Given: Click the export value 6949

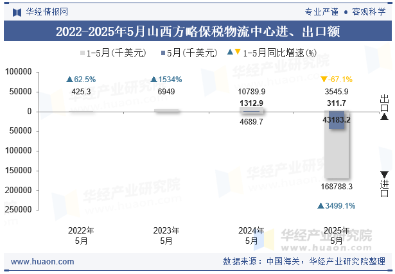Looking at the screenshot, I should click(x=166, y=92).
